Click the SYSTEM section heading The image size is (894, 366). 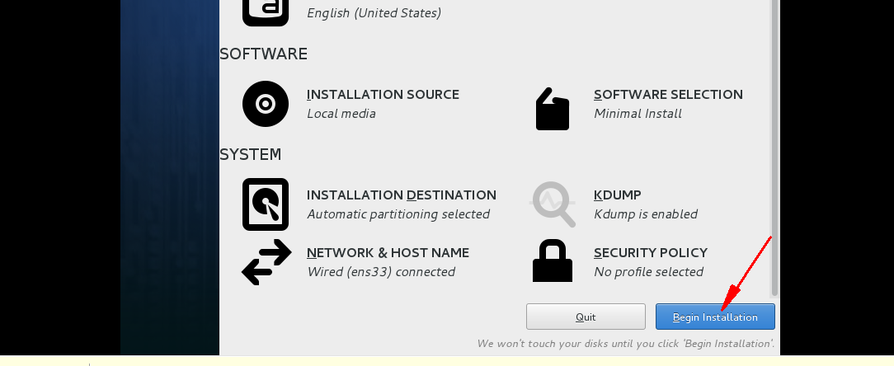250,154
